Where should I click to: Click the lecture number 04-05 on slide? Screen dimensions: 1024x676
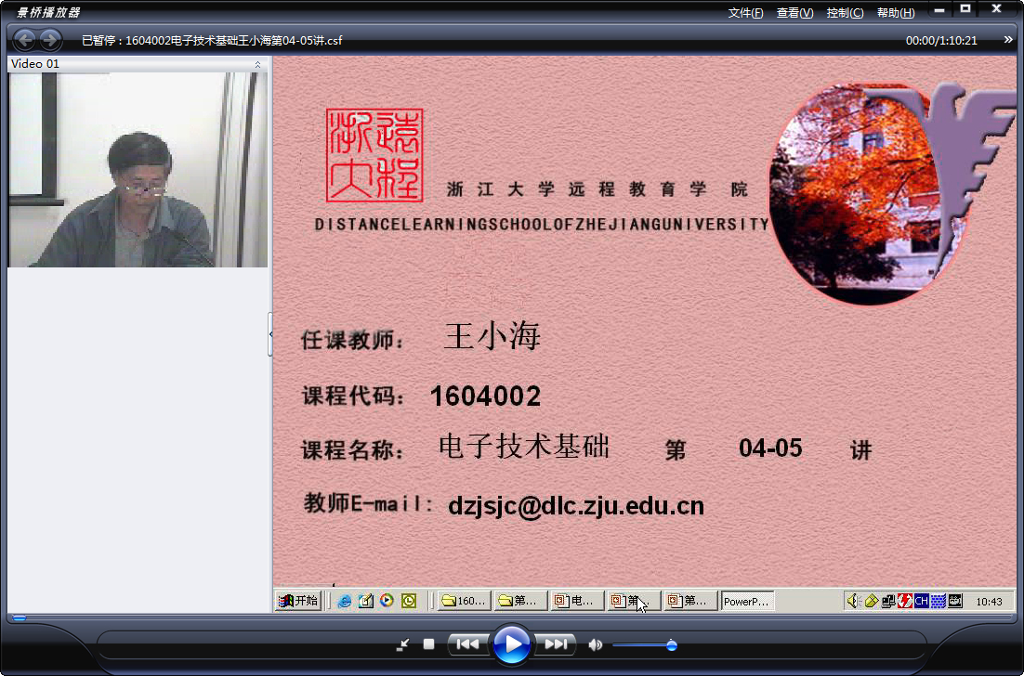770,448
